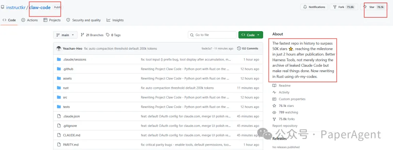Open the CLAUDE.md file
The height and width of the screenshot is (150, 393).
click(72, 135)
